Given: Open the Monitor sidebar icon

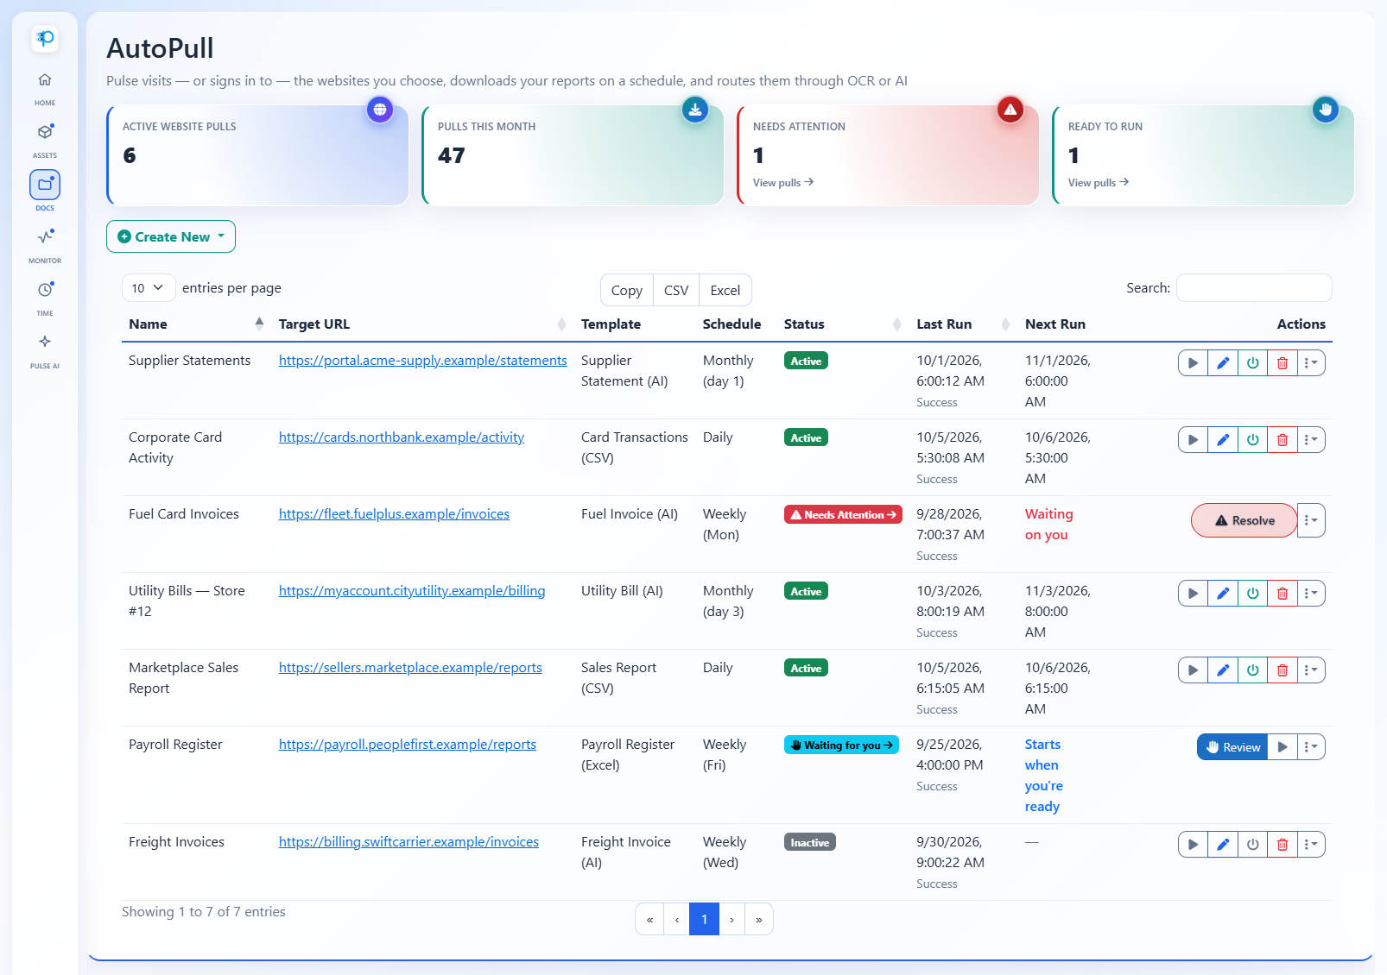Looking at the screenshot, I should pos(45,237).
